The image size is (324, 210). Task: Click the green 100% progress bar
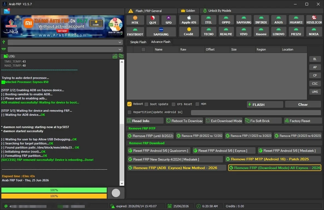[54, 190]
